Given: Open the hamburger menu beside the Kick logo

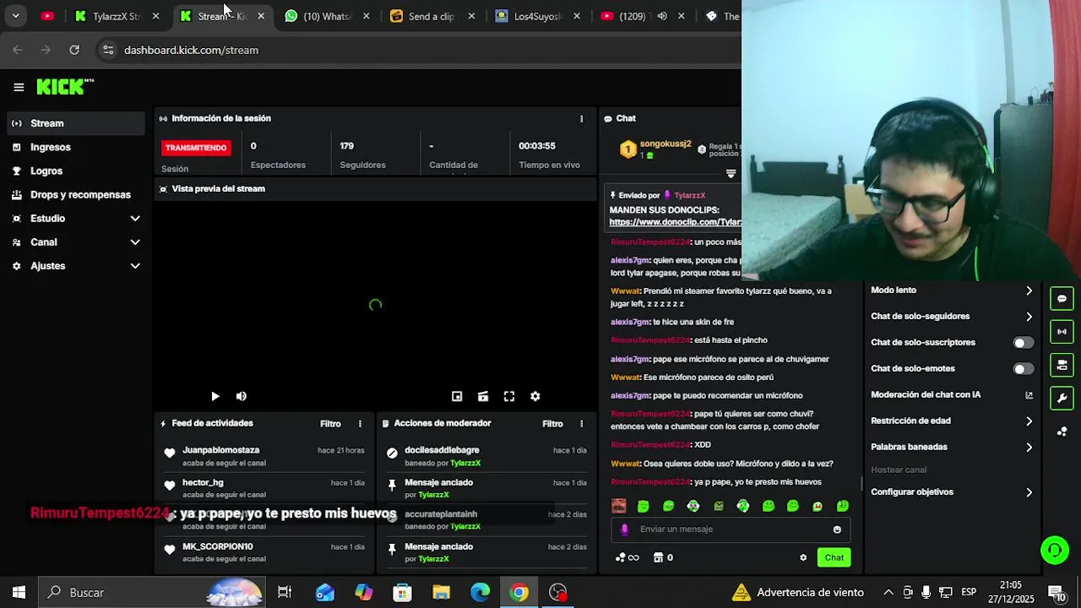Looking at the screenshot, I should pyautogui.click(x=19, y=87).
